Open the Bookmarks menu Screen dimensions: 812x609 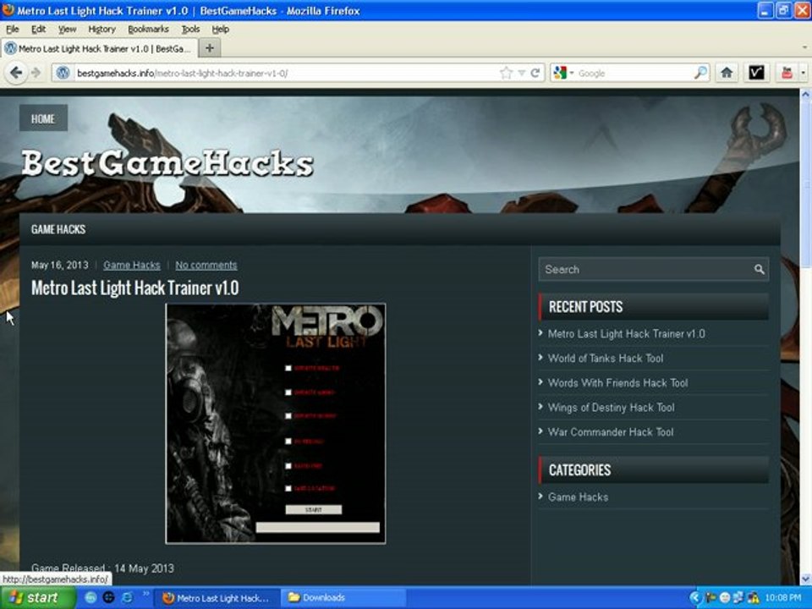tap(148, 29)
